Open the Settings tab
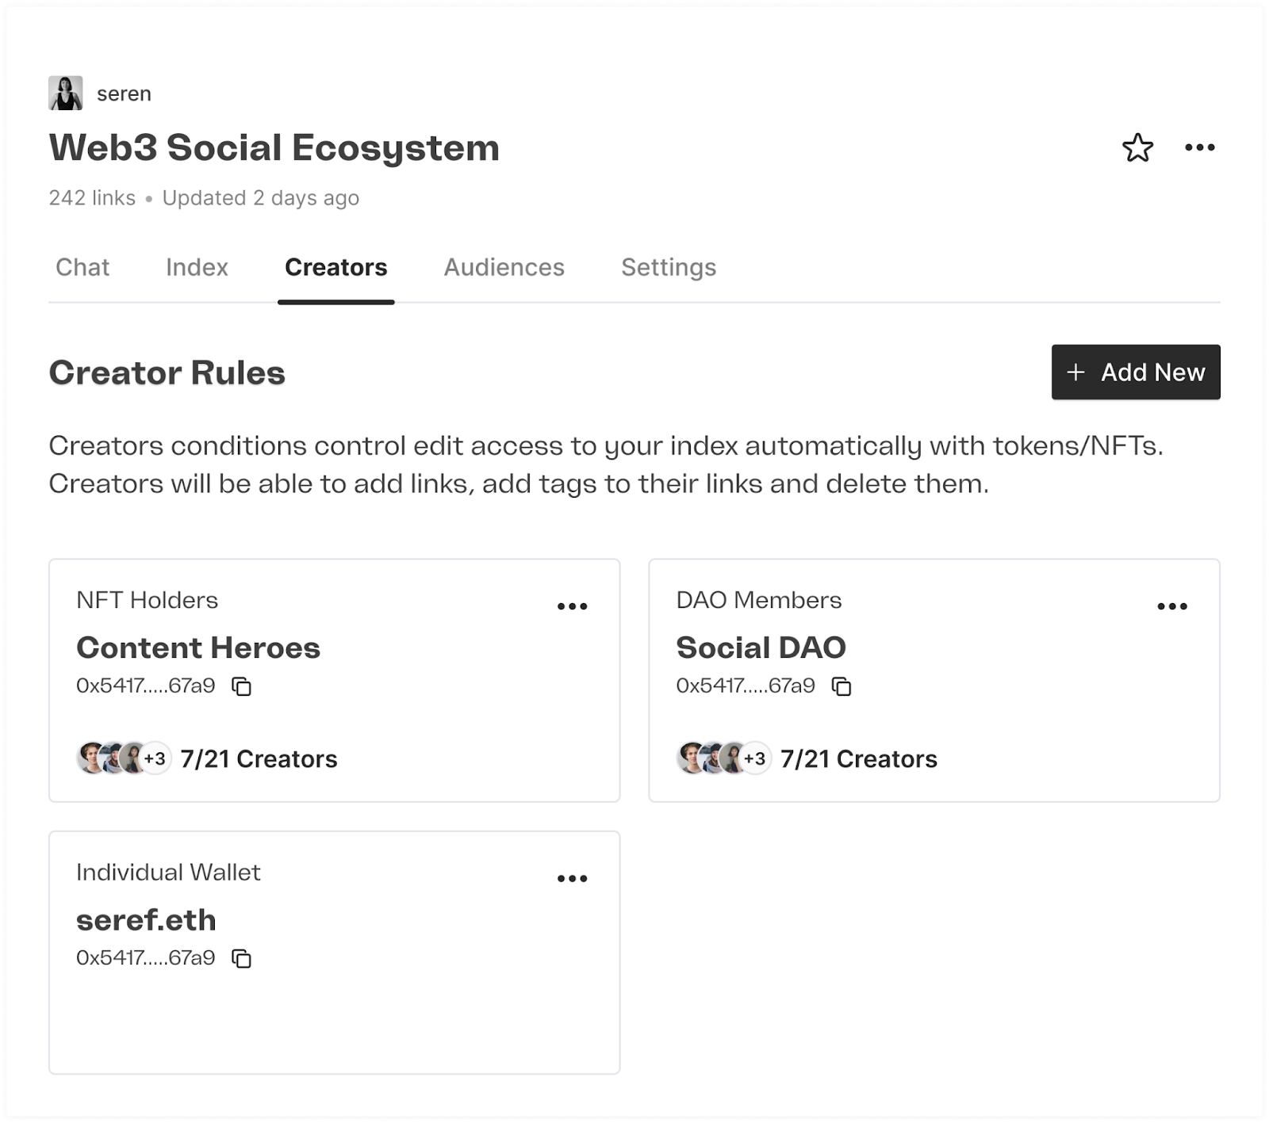Viewport: 1269px width, 1123px height. (668, 268)
